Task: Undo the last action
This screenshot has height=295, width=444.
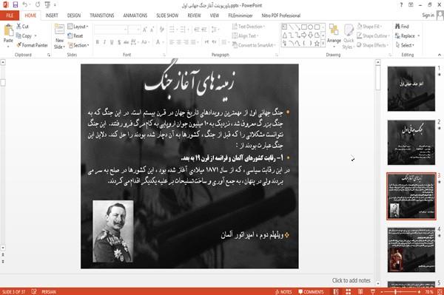Action: [x=25, y=5]
